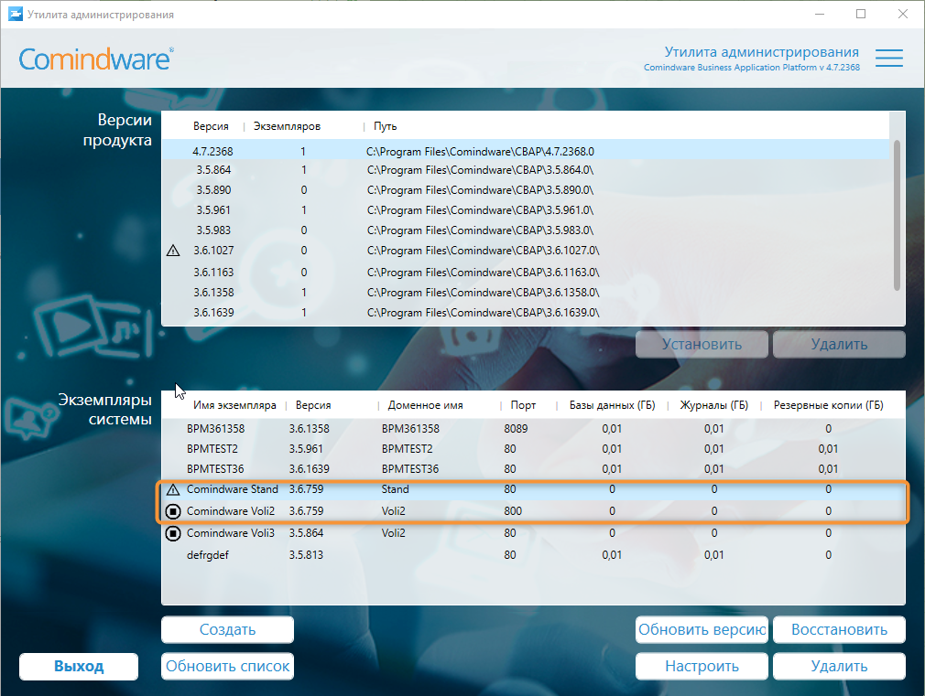Click the Восстановить button
This screenshot has width=925, height=696.
(x=839, y=629)
